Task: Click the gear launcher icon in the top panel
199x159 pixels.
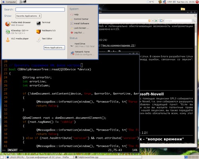Action: (x=21, y=2)
